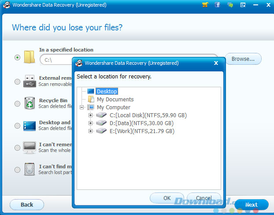
Task: Expand the E:[Work] drive node
Action: tap(90, 131)
